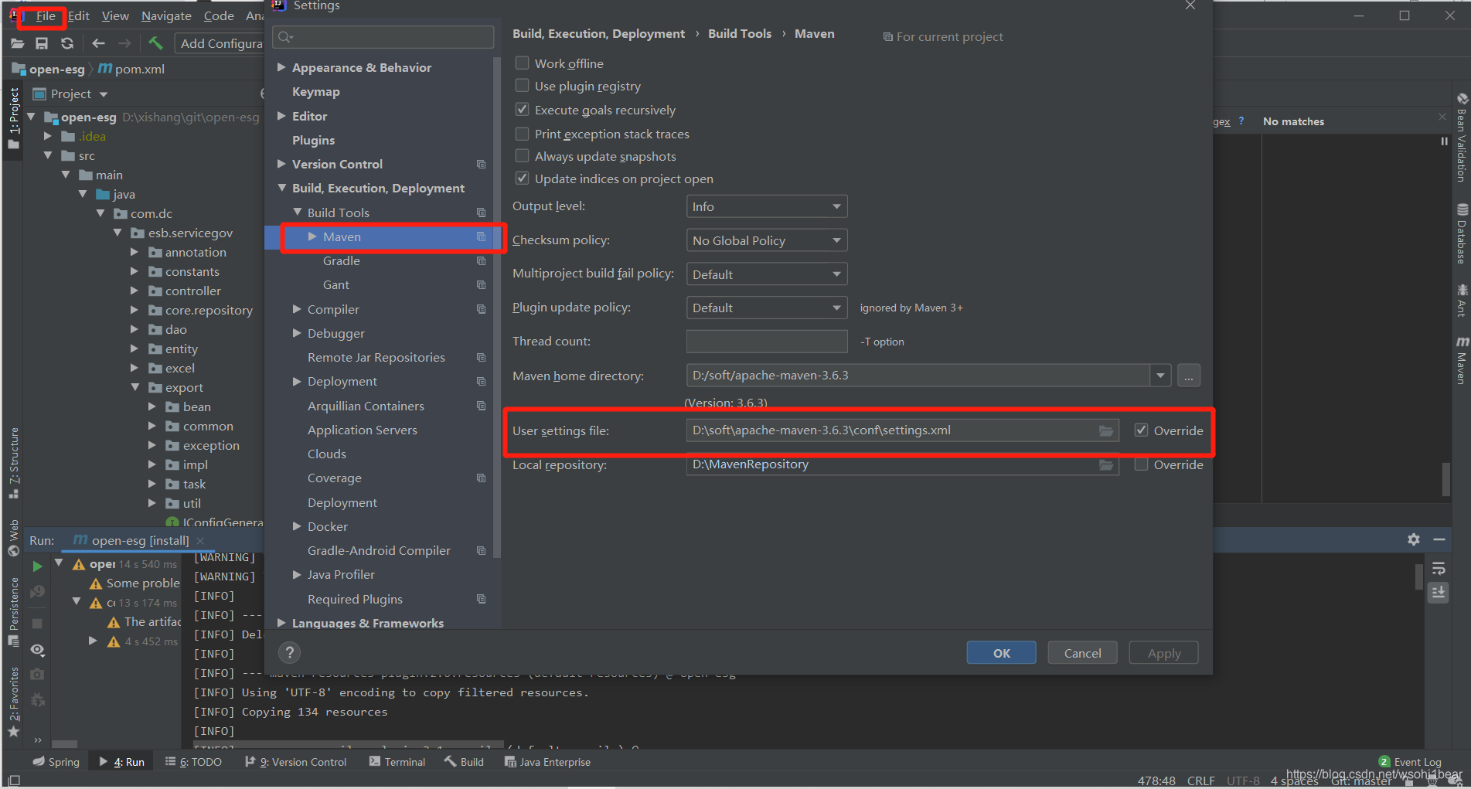Uncheck Execute goals recursively
This screenshot has width=1471, height=789.
pos(523,110)
